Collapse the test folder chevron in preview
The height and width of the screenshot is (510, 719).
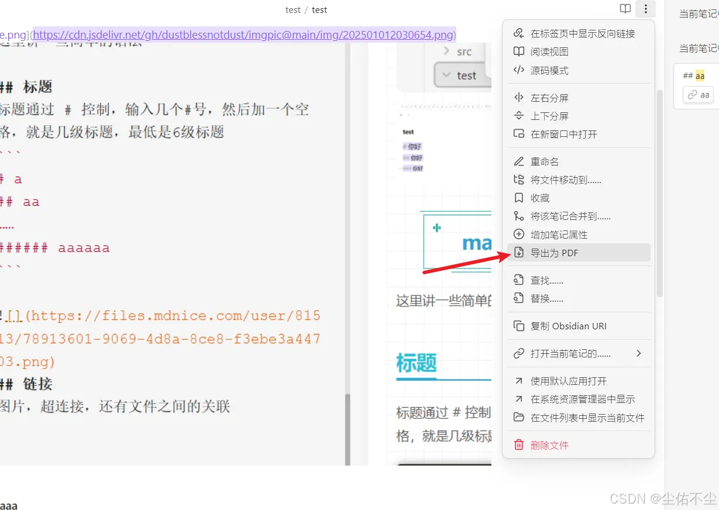[448, 75]
